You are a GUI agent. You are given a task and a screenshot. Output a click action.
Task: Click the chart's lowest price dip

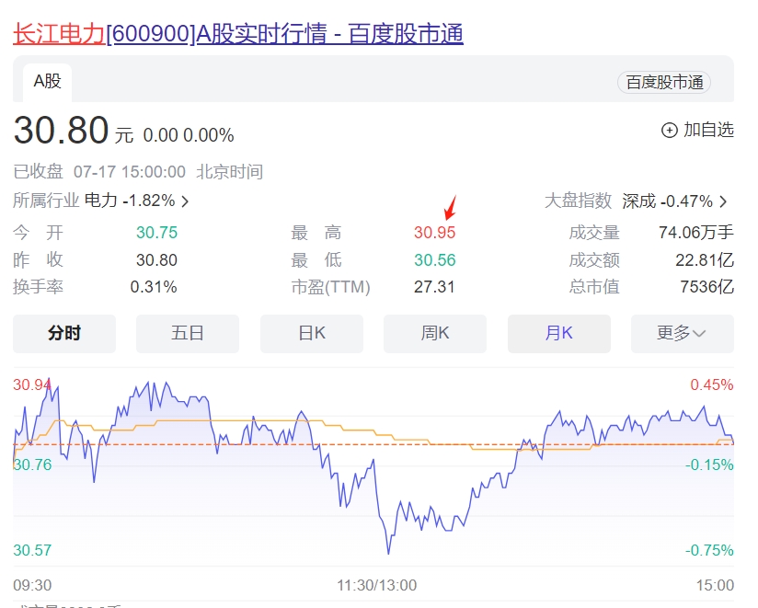pyautogui.click(x=388, y=553)
